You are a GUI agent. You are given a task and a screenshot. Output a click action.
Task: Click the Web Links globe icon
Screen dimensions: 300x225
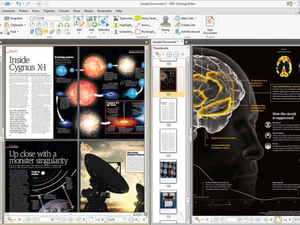click(177, 18)
